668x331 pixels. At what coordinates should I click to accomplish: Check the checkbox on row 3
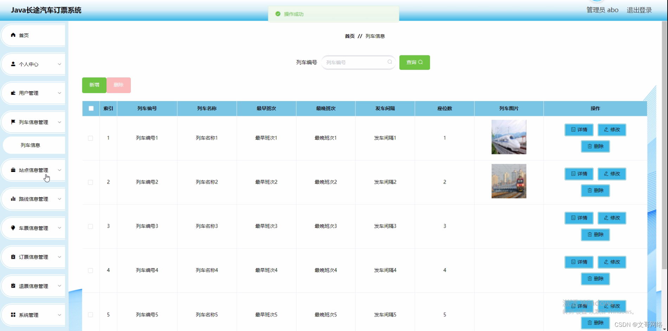(90, 226)
